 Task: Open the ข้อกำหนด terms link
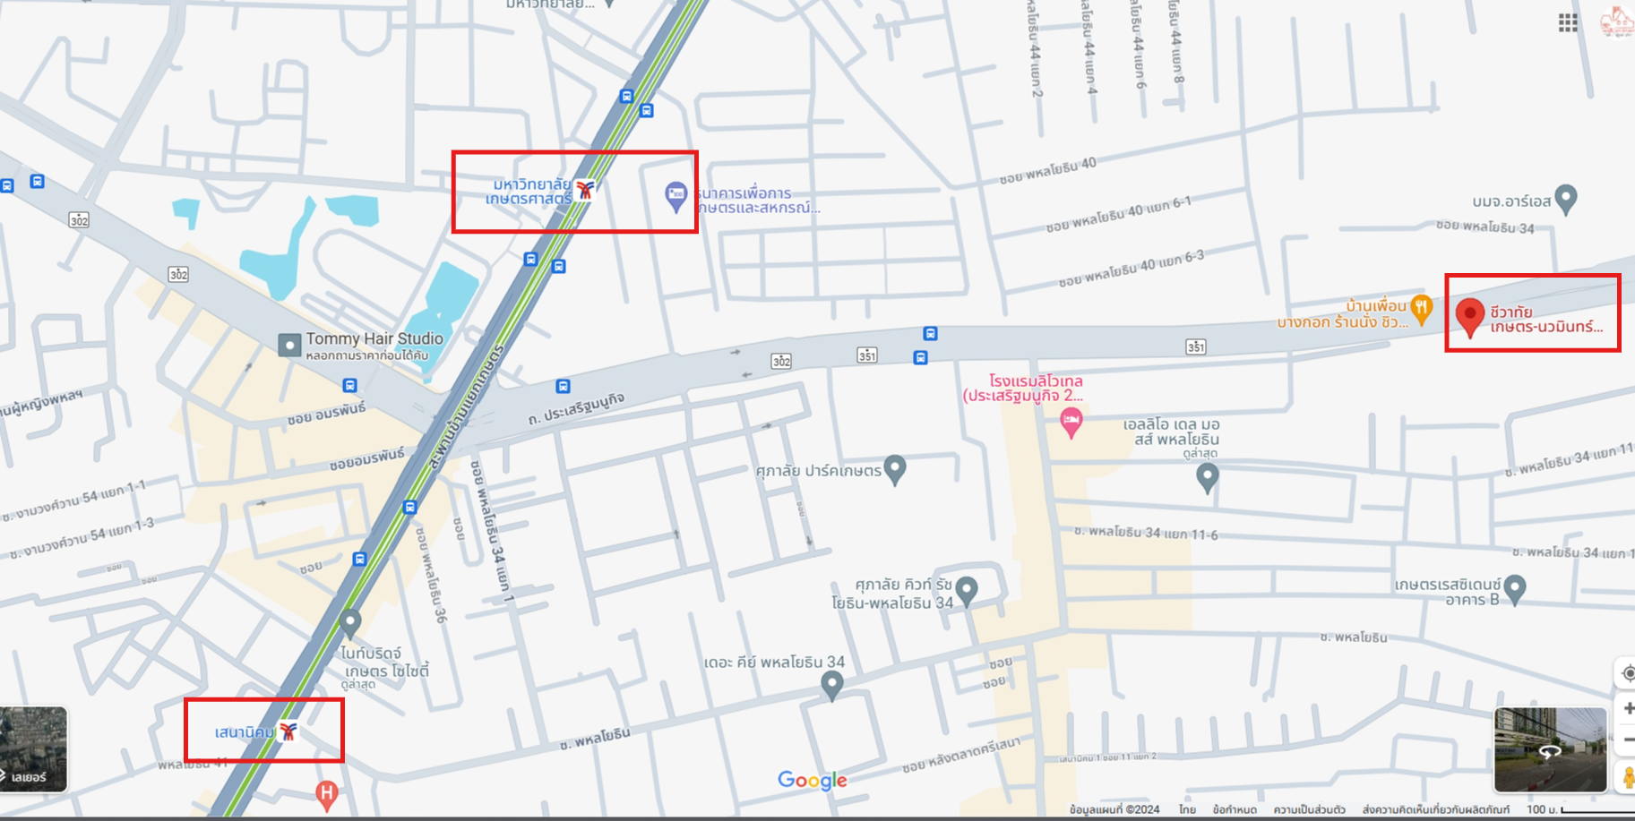tap(1235, 809)
